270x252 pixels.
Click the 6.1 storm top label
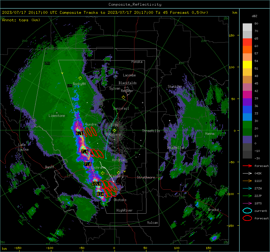coord(79,133)
